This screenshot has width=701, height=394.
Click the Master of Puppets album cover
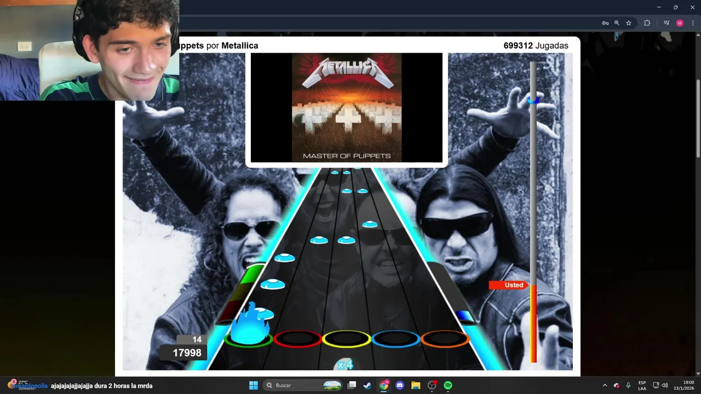(x=347, y=107)
